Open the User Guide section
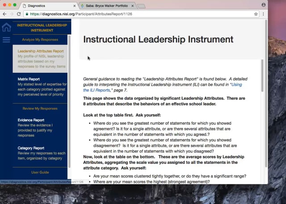 (x=40, y=172)
